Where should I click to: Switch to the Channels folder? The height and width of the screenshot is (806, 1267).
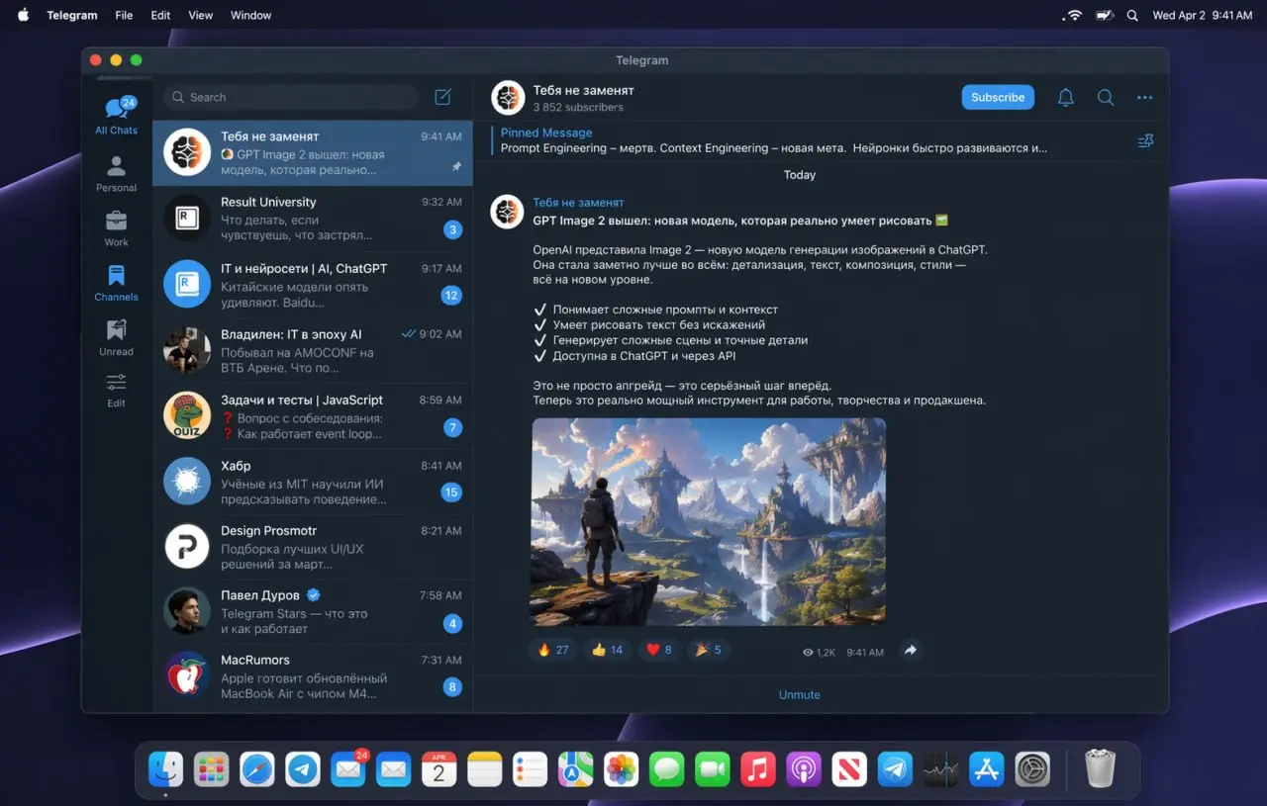(x=117, y=282)
